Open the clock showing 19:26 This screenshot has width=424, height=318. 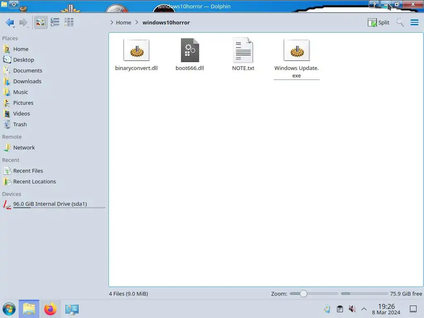pyautogui.click(x=386, y=309)
